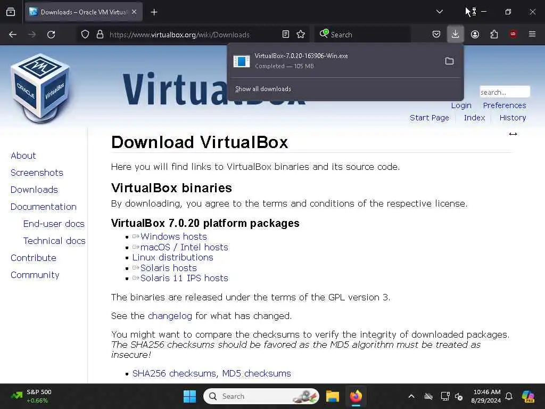Open Community in the sidebar
This screenshot has height=409, width=545.
pyautogui.click(x=35, y=275)
